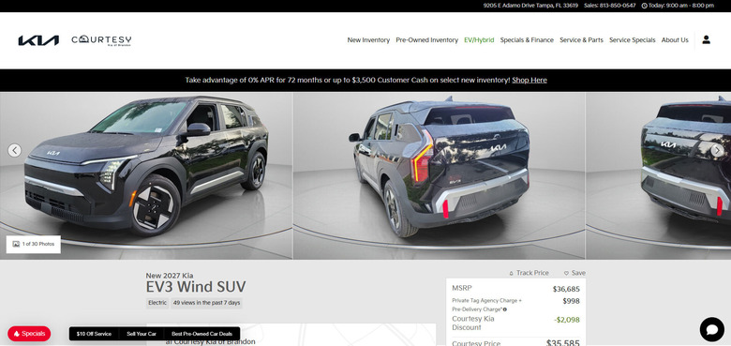
Task: Open Service Specials menu
Action: [x=633, y=40]
